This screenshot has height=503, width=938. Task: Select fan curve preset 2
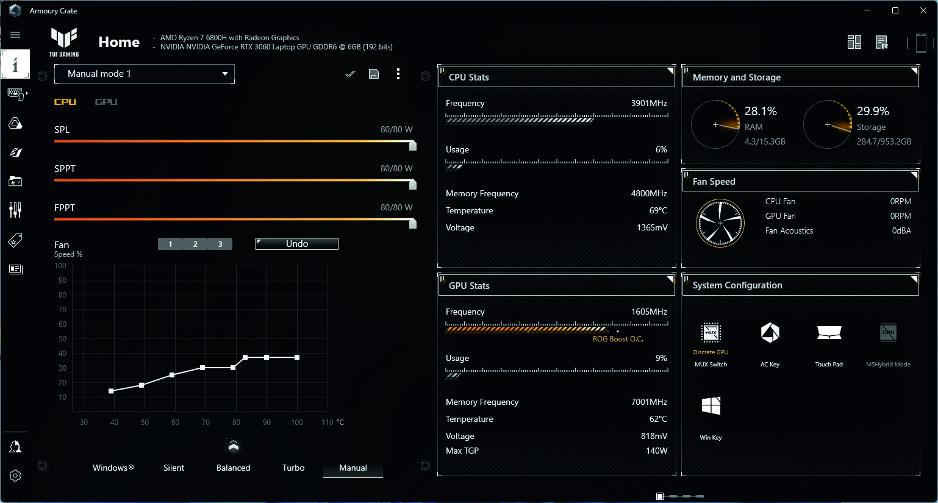pos(195,243)
